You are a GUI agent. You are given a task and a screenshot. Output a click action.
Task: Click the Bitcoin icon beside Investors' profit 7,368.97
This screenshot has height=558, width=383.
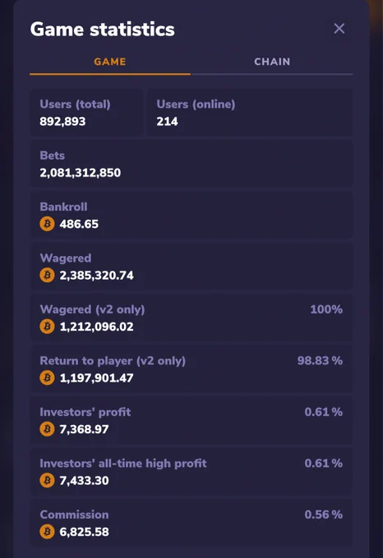(47, 429)
